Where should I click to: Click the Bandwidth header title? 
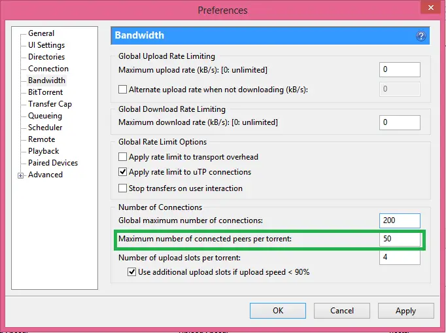[139, 35]
